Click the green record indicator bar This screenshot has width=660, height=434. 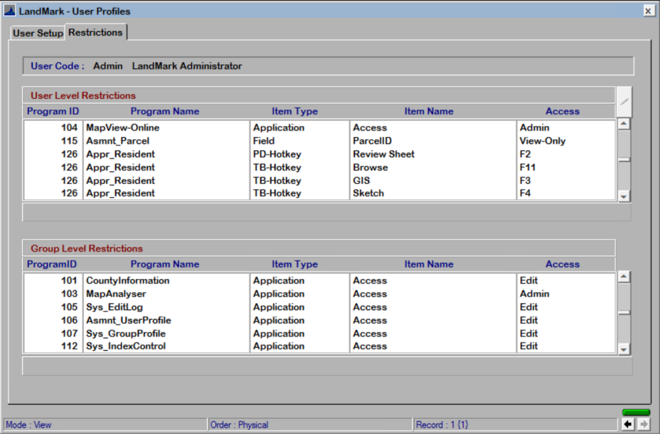(636, 410)
